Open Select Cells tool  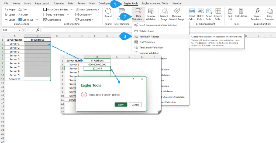pyautogui.click(x=209, y=14)
